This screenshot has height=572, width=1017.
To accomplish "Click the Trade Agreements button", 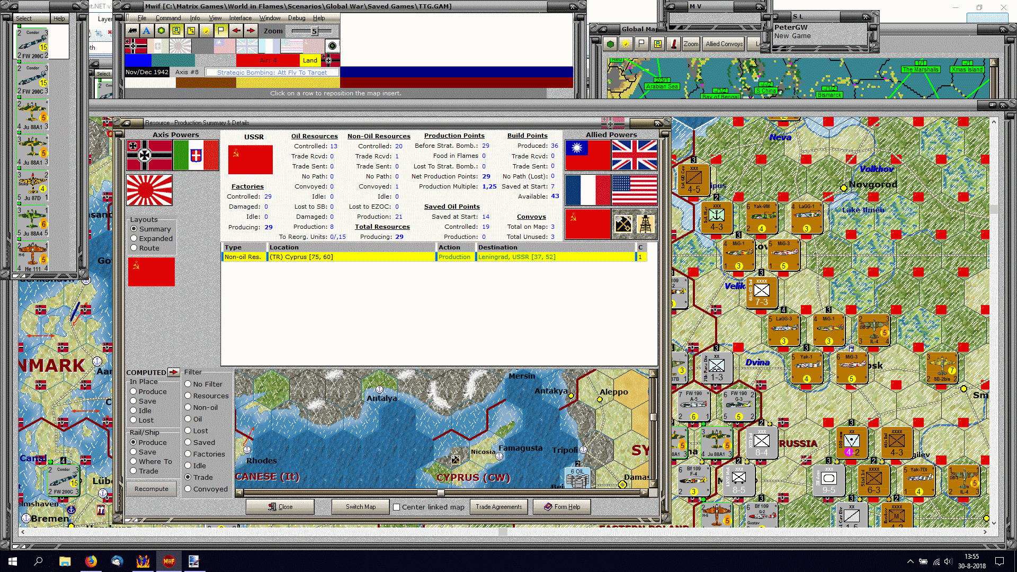I will [498, 507].
